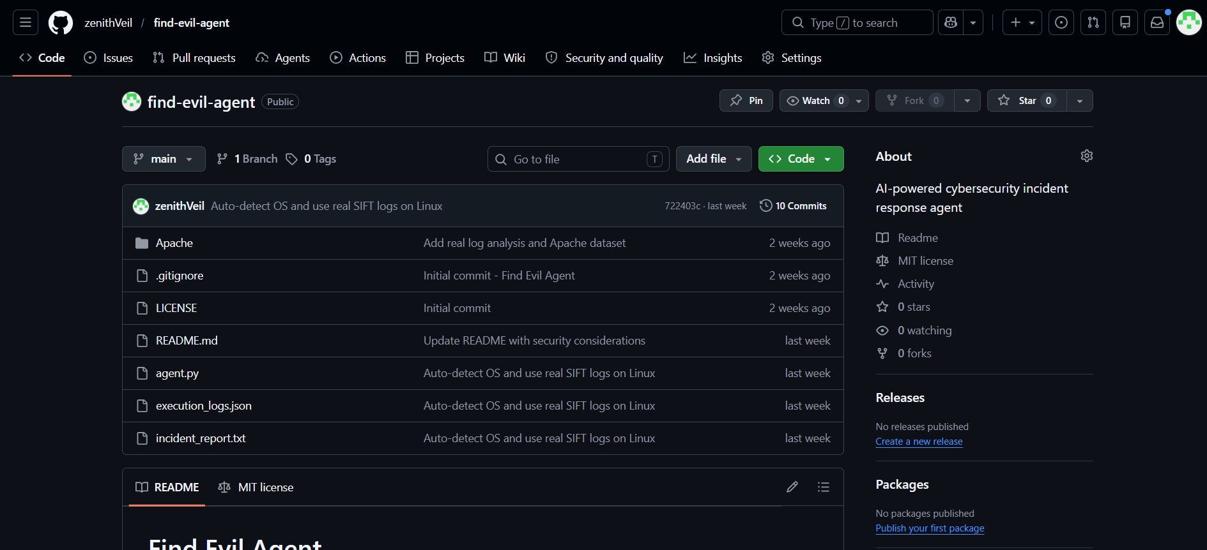
Task: Open the Wiki tab
Action: click(x=505, y=58)
